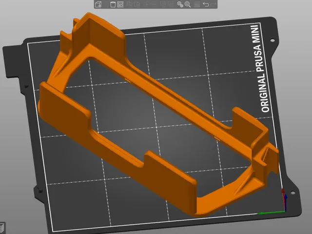Click the Undo arrow icon

point(206,4)
